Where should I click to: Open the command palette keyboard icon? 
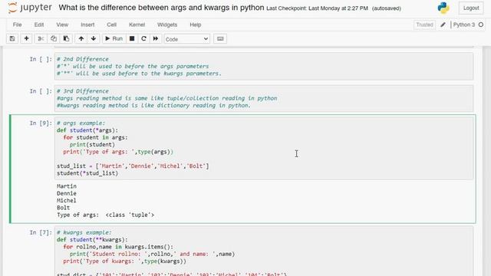pyautogui.click(x=220, y=39)
